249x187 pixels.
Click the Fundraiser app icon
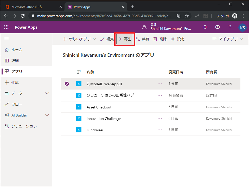coord(79,130)
